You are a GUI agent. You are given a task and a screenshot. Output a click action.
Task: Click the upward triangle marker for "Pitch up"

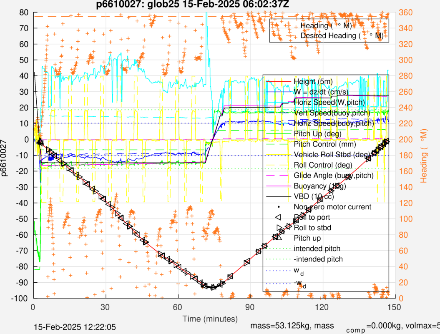point(278,238)
